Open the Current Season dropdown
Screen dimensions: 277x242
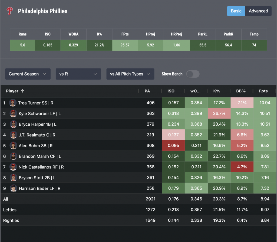pyautogui.click(x=28, y=74)
